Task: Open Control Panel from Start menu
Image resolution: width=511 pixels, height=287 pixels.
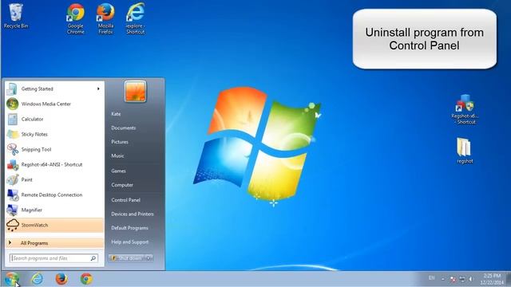Action: [126, 200]
